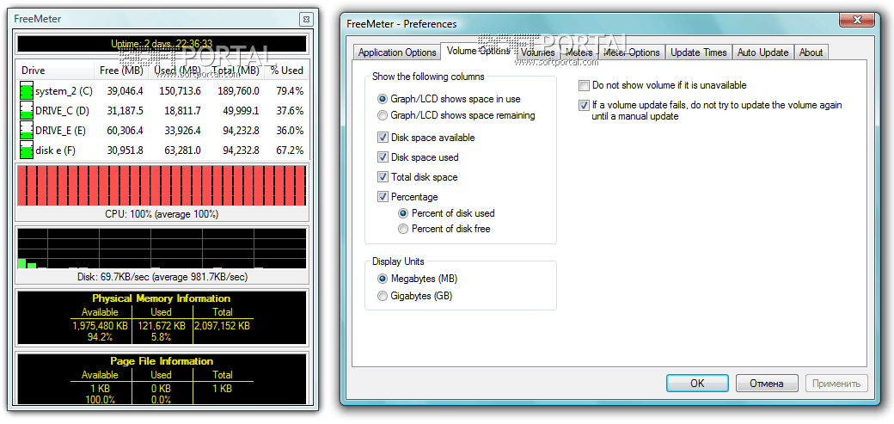Click the Disk activity graph

[162, 249]
